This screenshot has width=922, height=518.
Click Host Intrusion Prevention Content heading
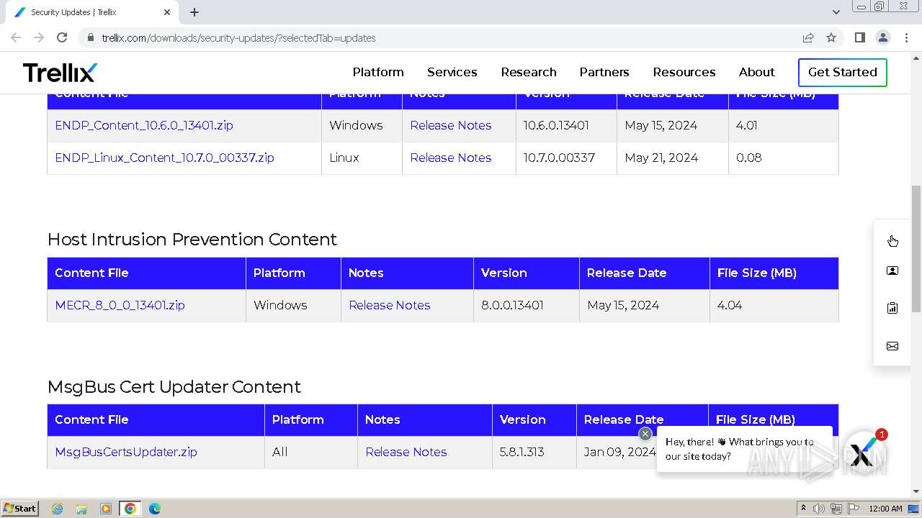pyautogui.click(x=192, y=239)
